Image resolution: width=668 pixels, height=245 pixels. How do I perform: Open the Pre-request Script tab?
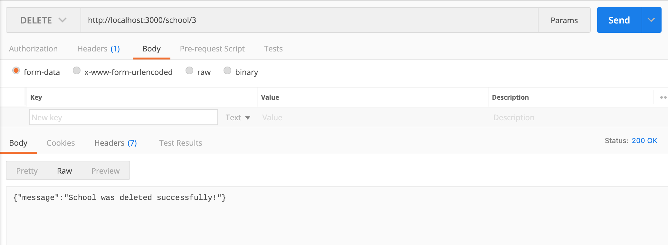coord(212,49)
